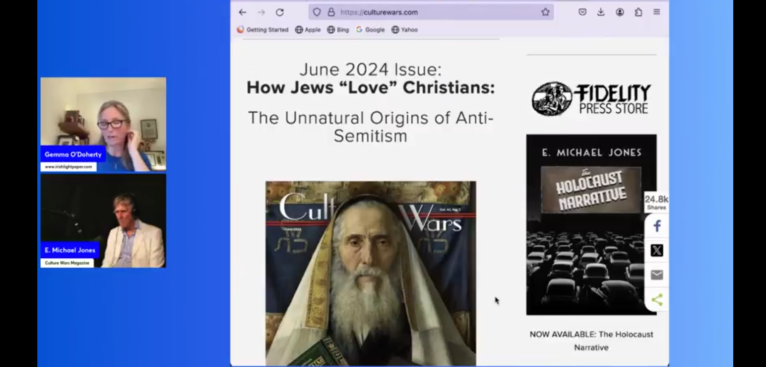Open the Yahoo bookmark

coord(405,30)
